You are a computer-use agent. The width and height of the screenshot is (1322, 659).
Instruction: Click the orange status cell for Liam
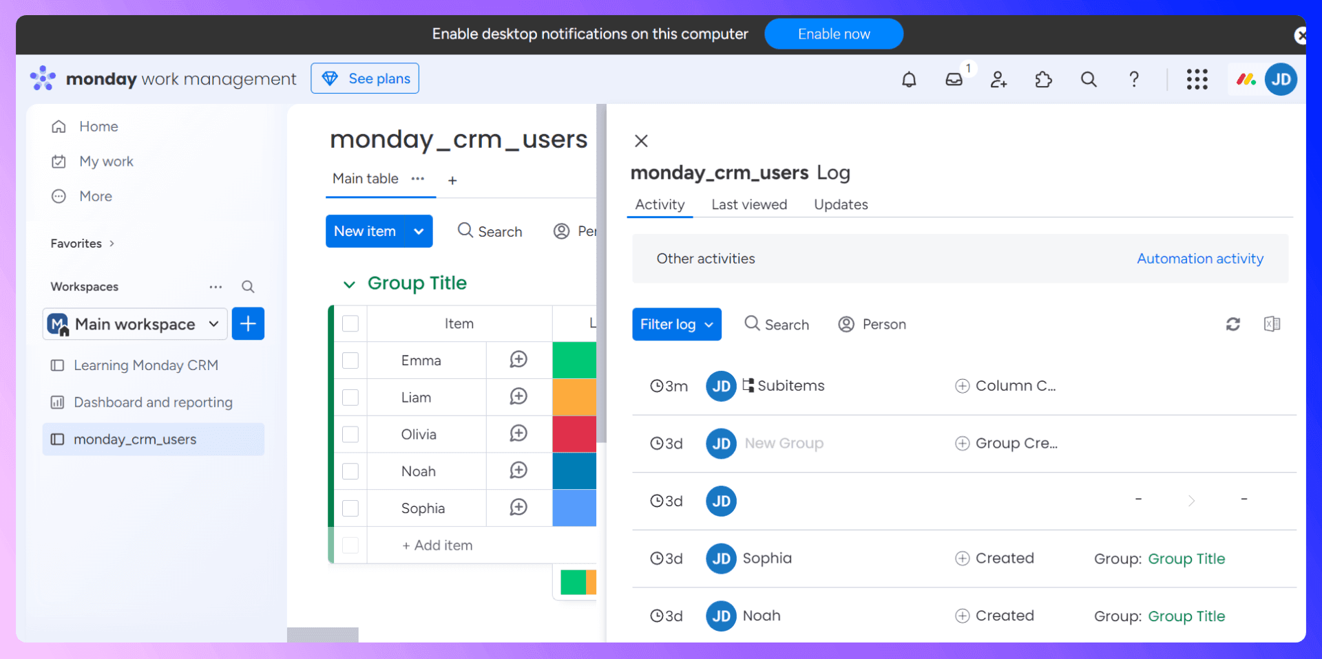[574, 398]
